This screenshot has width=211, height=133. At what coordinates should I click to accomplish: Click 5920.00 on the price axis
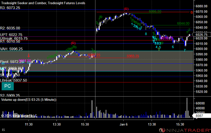(x=201, y=92)
